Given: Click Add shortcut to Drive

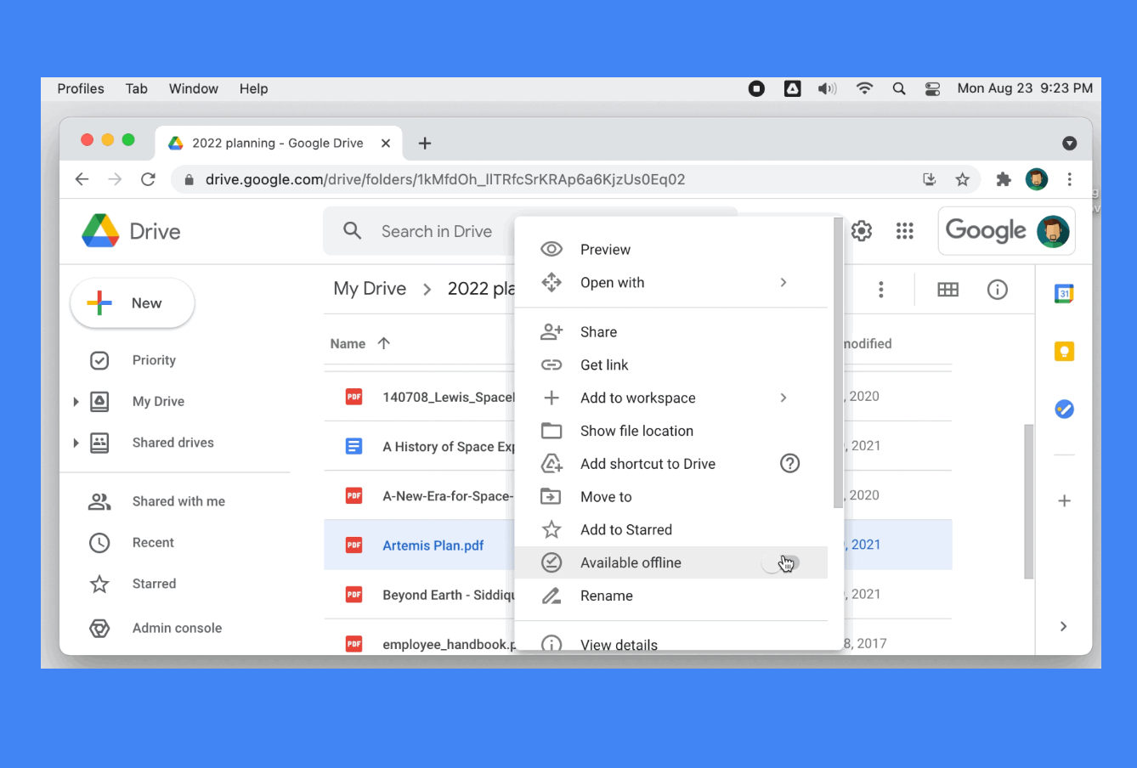Looking at the screenshot, I should tap(648, 464).
